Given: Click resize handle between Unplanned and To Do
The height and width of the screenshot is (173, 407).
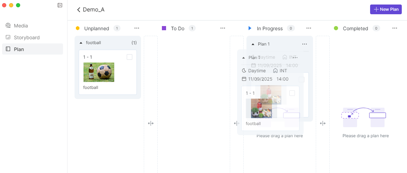Looking at the screenshot, I should [x=151, y=123].
